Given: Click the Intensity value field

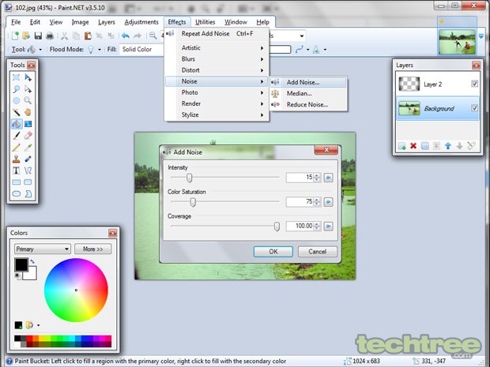Looking at the screenshot, I should 300,178.
